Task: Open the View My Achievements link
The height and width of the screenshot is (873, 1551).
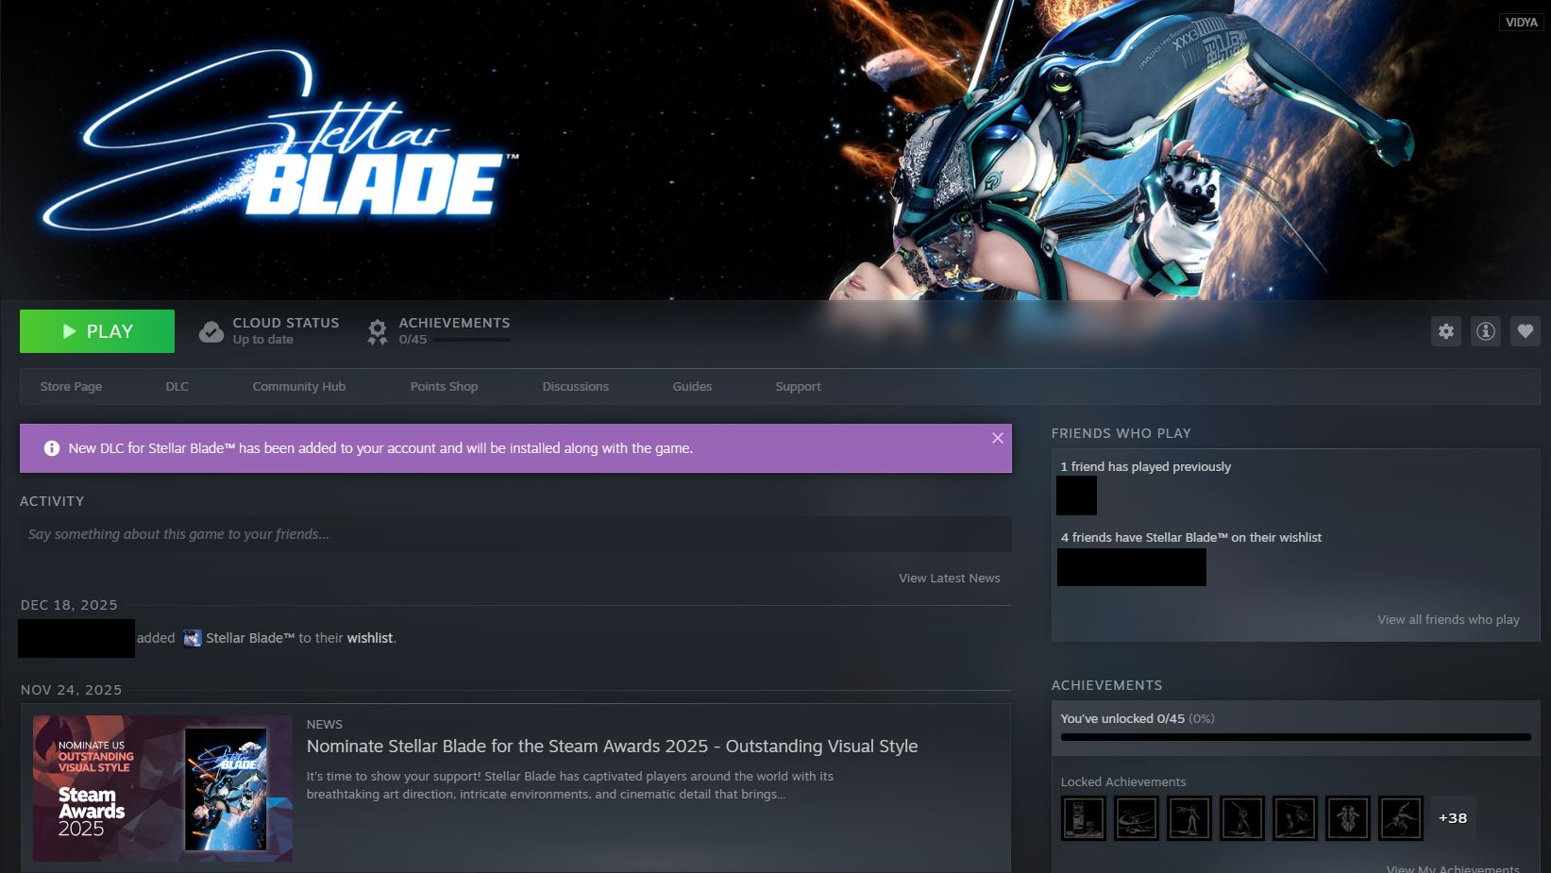Action: (x=1453, y=868)
